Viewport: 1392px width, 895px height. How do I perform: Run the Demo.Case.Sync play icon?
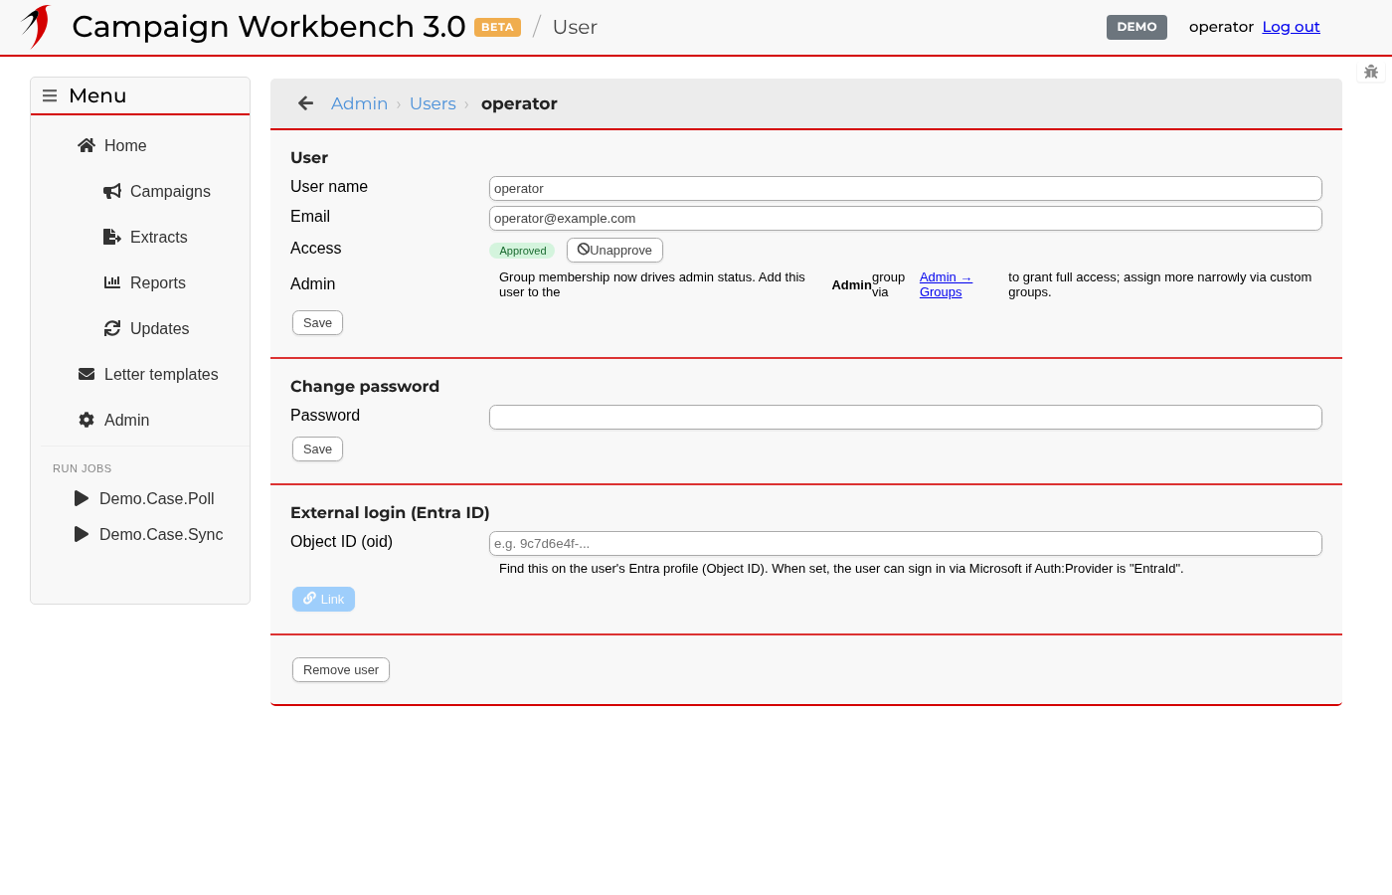[82, 534]
